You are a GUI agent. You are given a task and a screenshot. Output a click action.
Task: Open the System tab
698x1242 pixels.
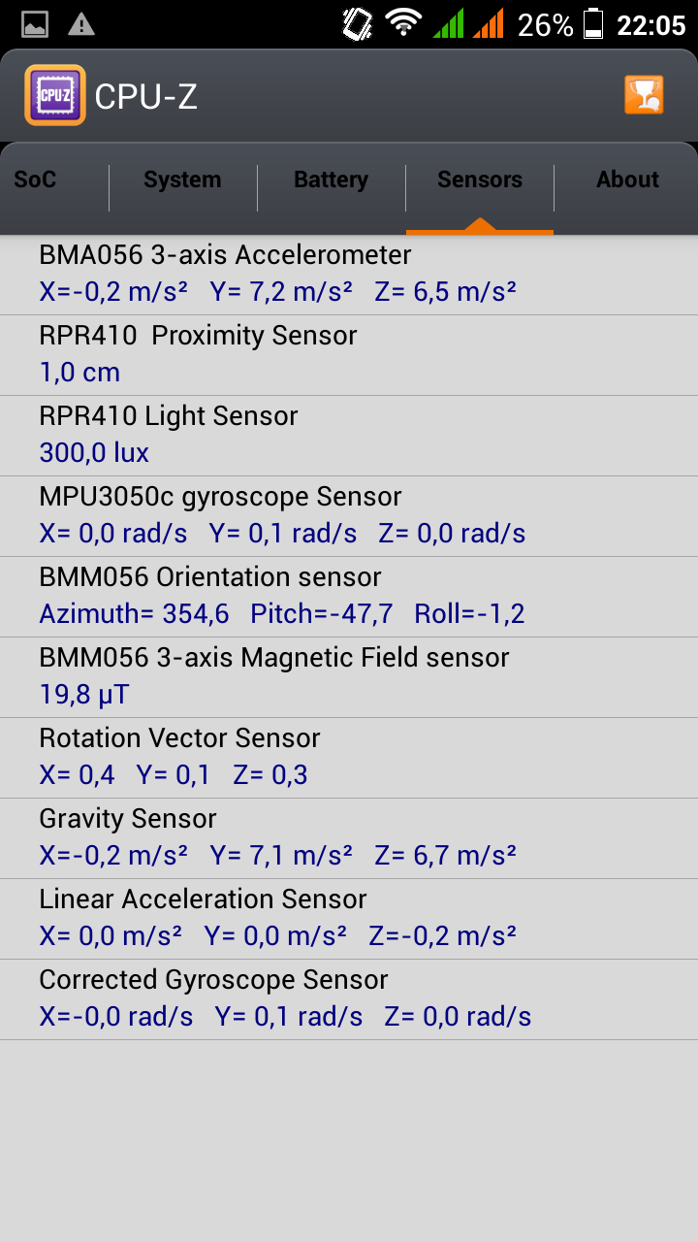click(x=182, y=180)
